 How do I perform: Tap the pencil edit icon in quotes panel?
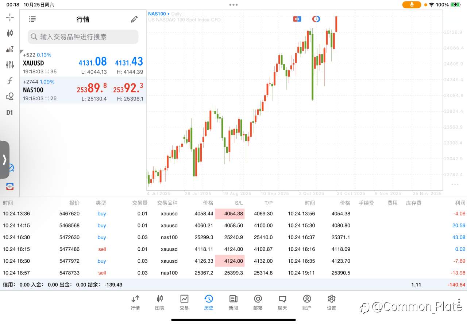(134, 19)
